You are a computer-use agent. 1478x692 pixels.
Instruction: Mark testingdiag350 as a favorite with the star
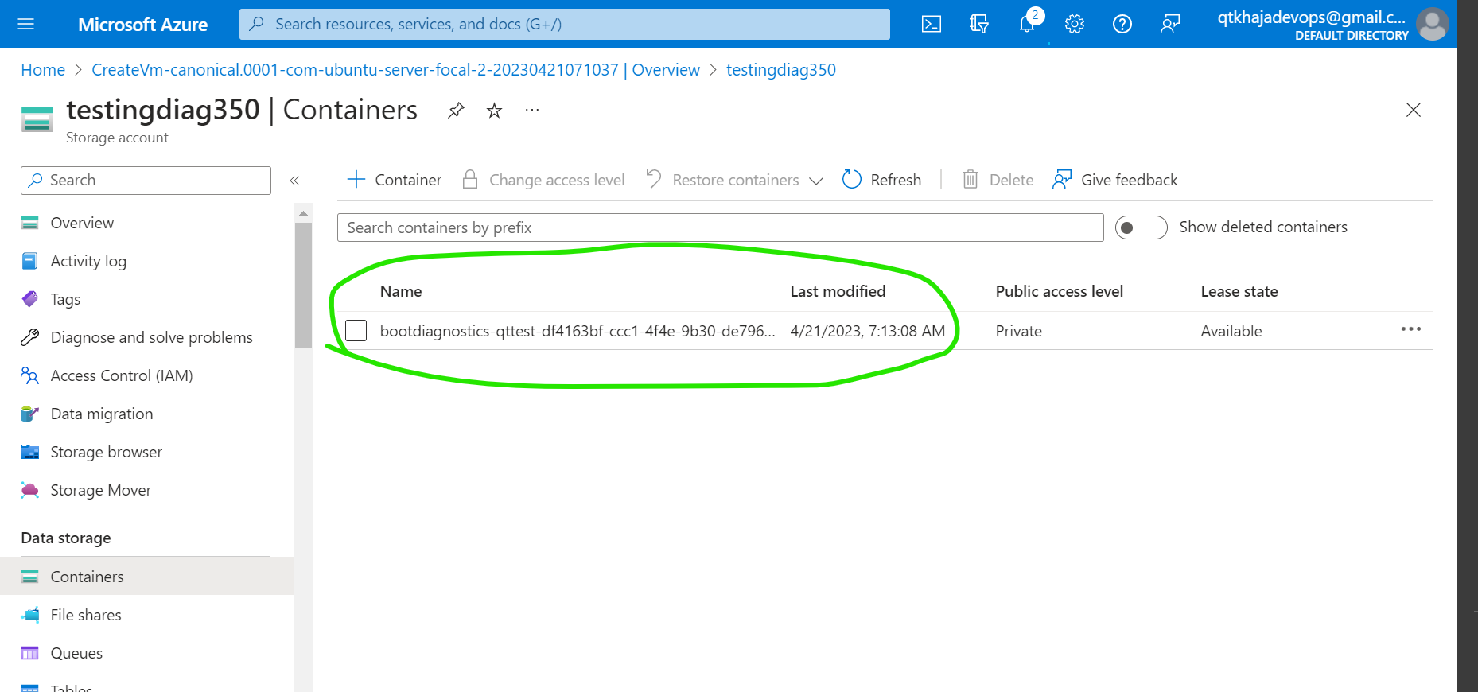click(494, 110)
